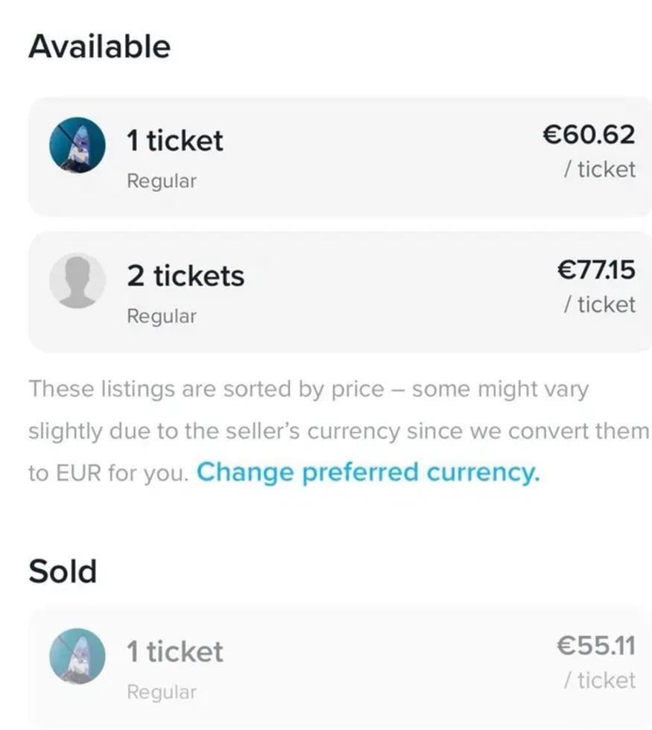Click the seller avatar on the sold €55.11 listing
The height and width of the screenshot is (730, 652).
[x=77, y=656]
